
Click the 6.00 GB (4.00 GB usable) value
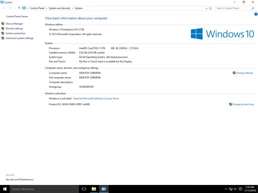92,53
